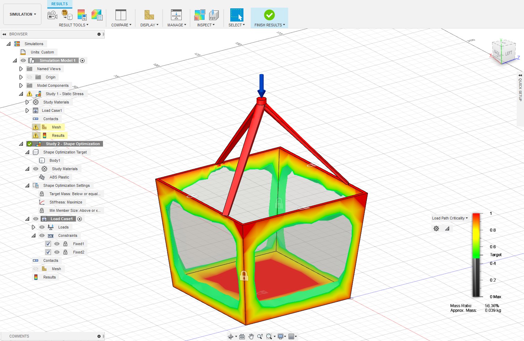Viewport: 524px width, 341px height.
Task: Open the RESULT TOOLS menu
Action: pyautogui.click(x=74, y=25)
